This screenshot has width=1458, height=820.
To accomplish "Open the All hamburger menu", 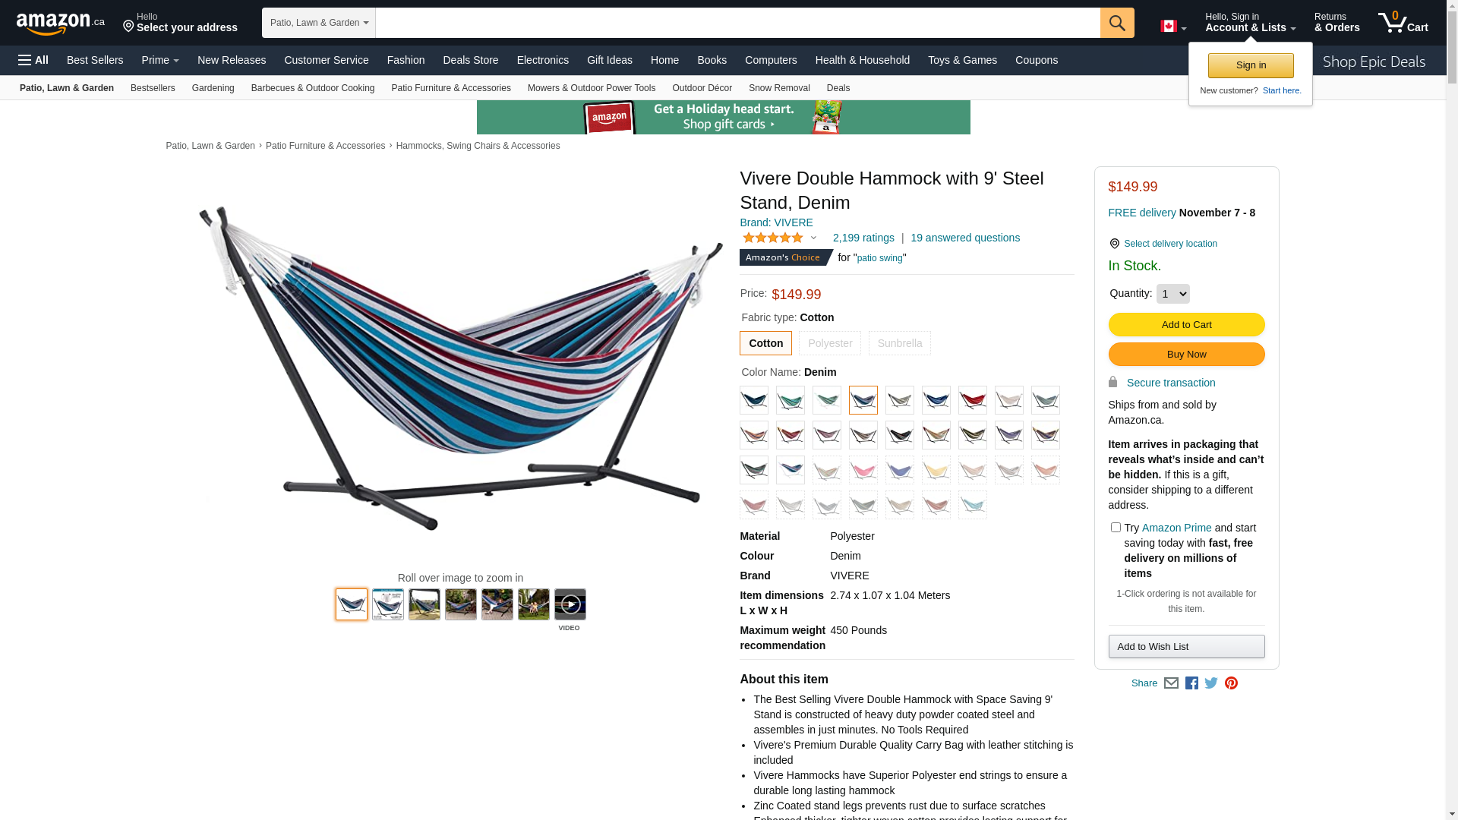I will click(33, 60).
